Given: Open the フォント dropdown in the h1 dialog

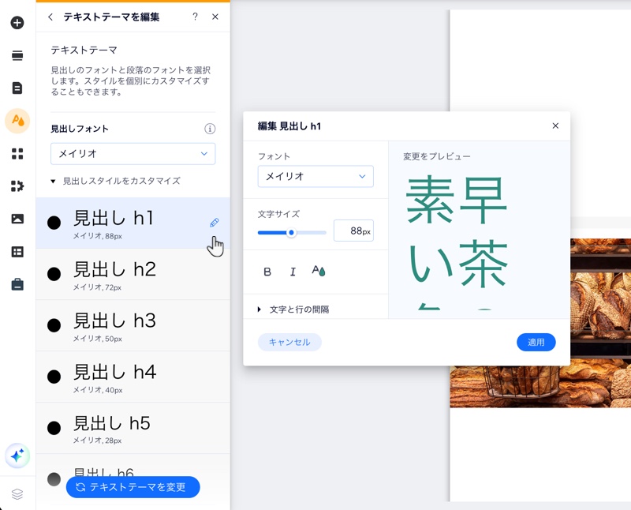Looking at the screenshot, I should (x=315, y=177).
